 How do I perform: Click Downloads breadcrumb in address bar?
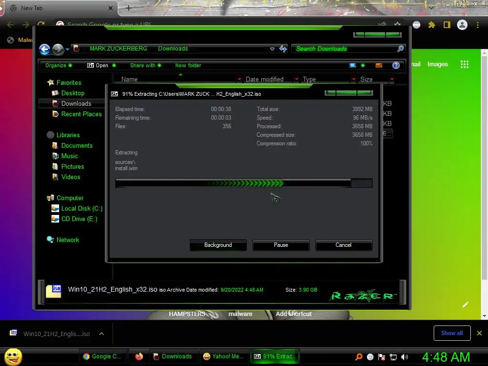[x=173, y=49]
